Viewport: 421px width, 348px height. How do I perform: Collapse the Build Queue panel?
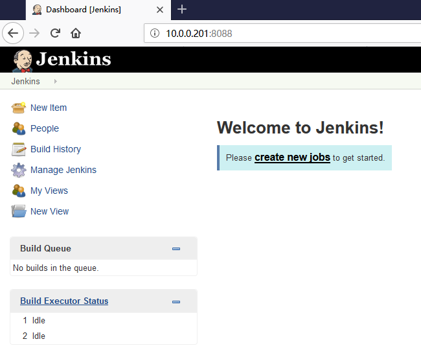[176, 249]
